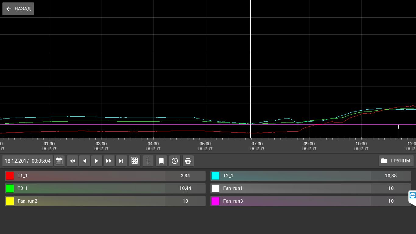Open the calendar date picker

pos(59,161)
